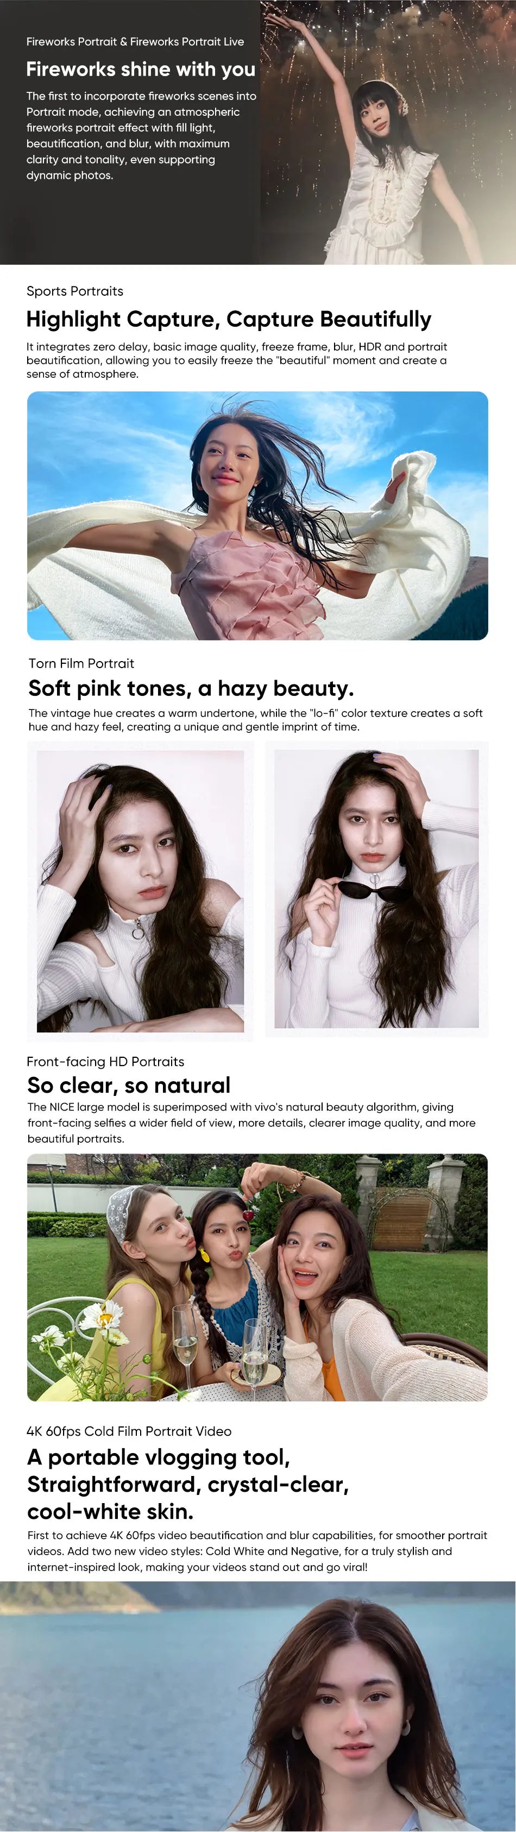Click the So clear, so natural heading
516x1832 pixels.
pyautogui.click(x=129, y=1085)
